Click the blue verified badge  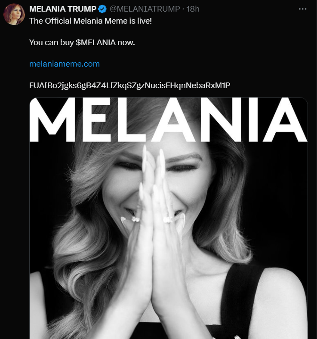[102, 9]
